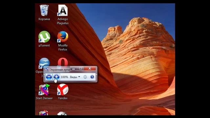Launch the Opera browser shortcut

[63, 62]
